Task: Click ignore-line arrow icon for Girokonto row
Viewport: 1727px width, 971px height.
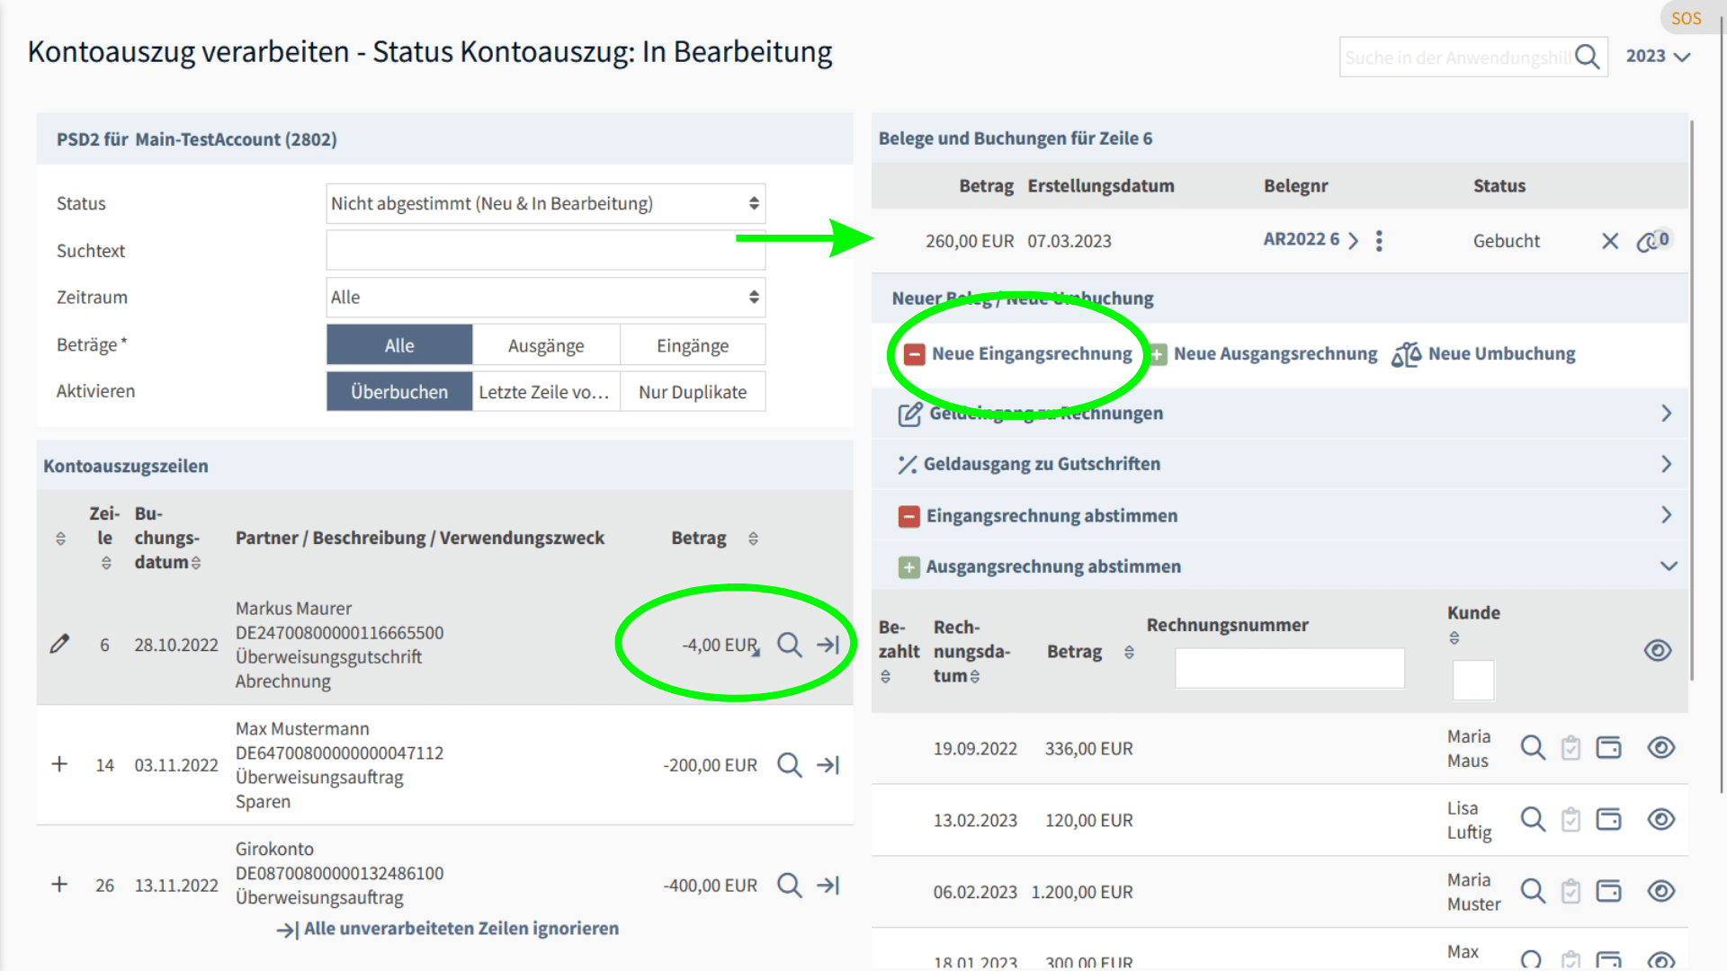Action: coord(828,886)
